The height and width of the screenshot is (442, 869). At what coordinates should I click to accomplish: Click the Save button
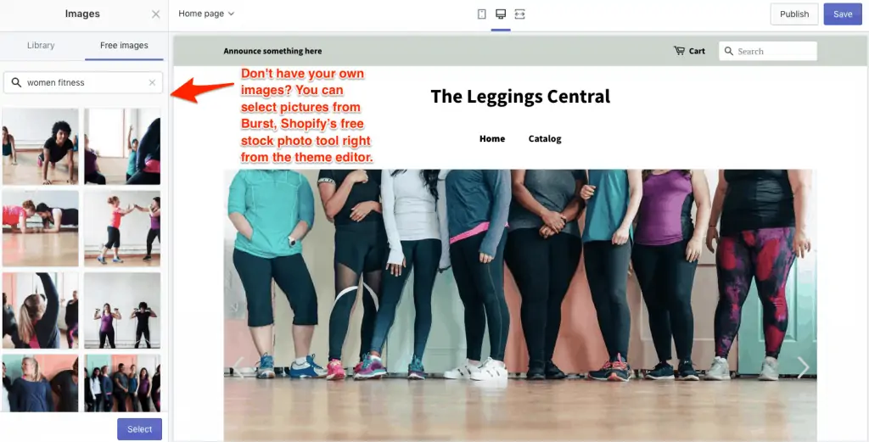(x=843, y=14)
